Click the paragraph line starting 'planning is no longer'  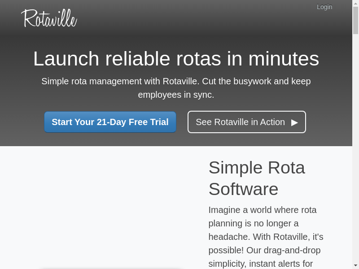coord(253,223)
